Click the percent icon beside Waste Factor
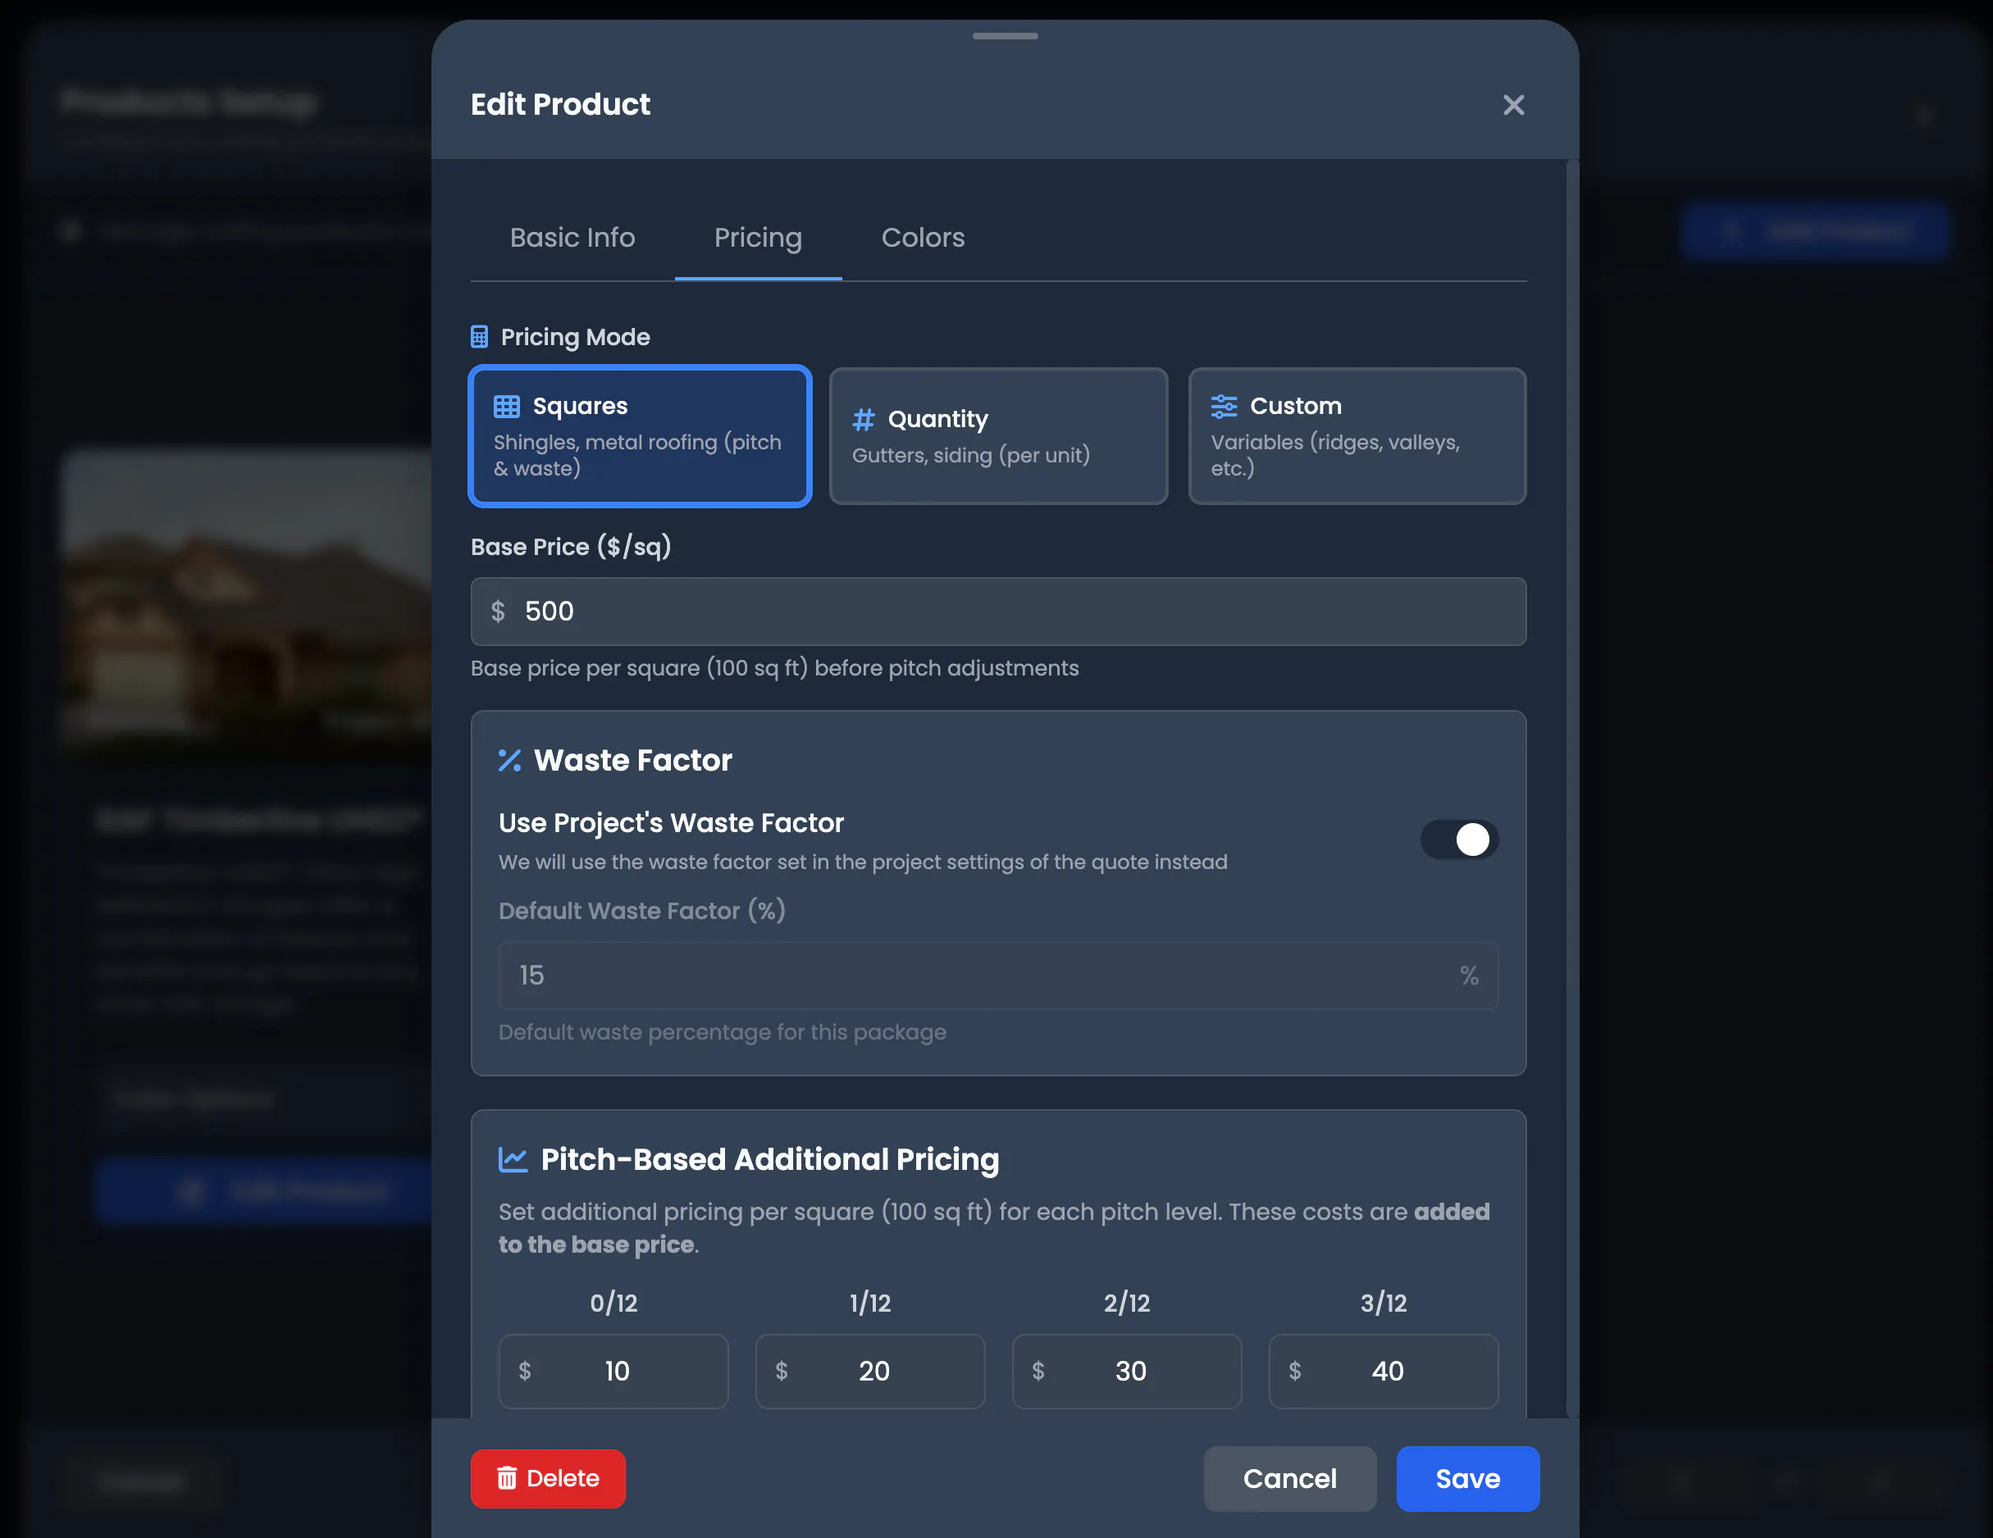 coord(509,760)
